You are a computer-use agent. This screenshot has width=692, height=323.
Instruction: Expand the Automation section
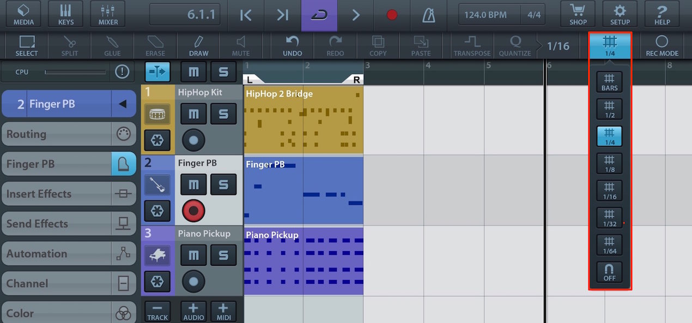coord(69,254)
